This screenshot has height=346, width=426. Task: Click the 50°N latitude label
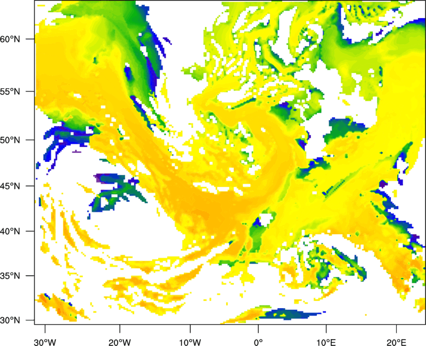11,140
